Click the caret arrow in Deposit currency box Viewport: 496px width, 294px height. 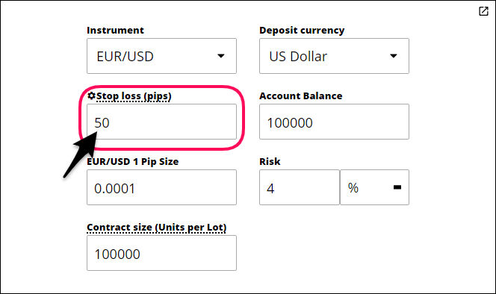393,56
